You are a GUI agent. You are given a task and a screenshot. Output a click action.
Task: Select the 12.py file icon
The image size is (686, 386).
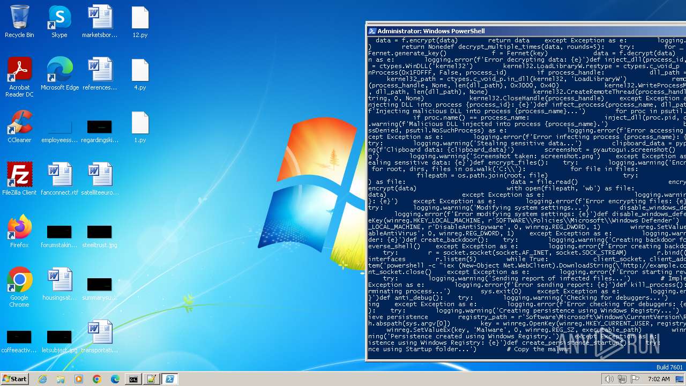pos(140,21)
